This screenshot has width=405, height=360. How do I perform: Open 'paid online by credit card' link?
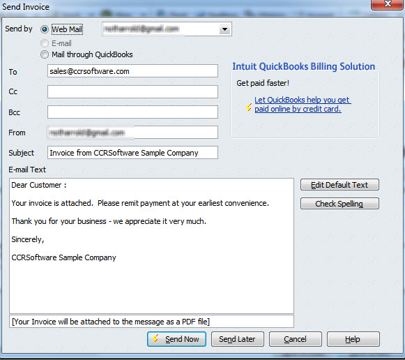tap(303, 104)
